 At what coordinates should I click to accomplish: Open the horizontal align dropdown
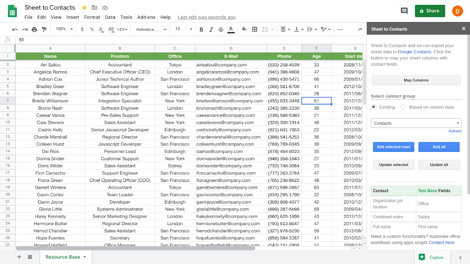click(285, 29)
